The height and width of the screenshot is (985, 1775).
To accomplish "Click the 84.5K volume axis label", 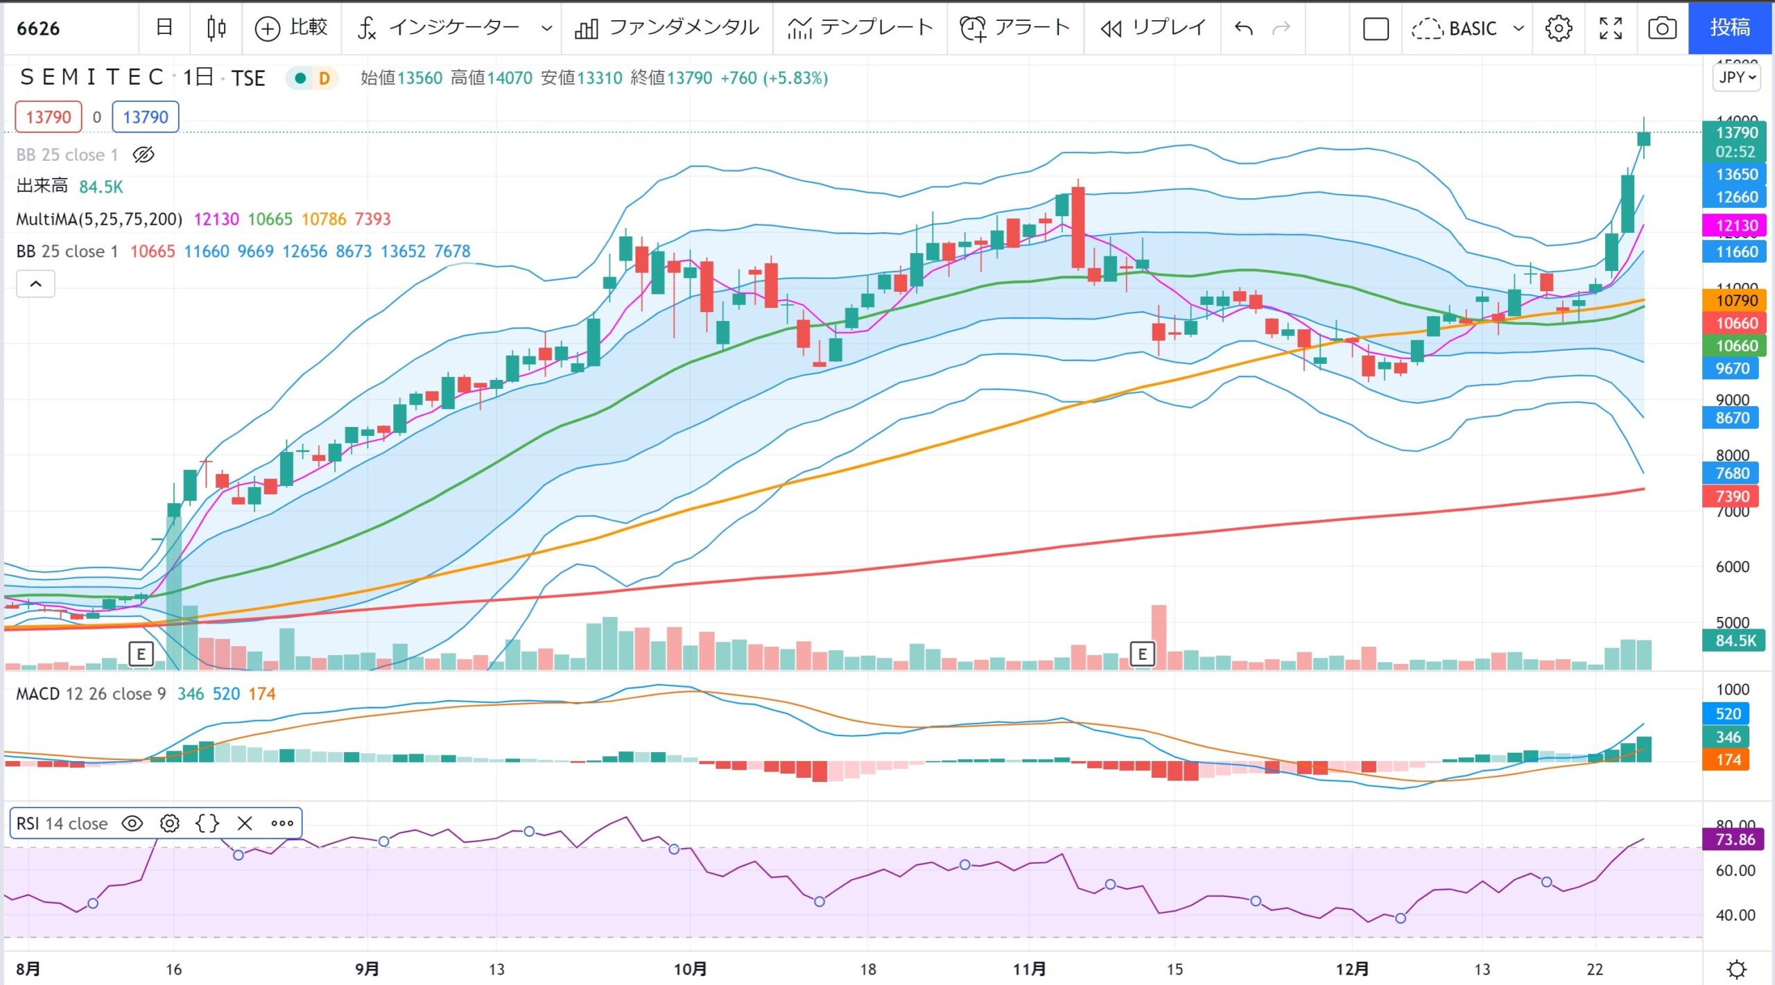I will pyautogui.click(x=1735, y=640).
